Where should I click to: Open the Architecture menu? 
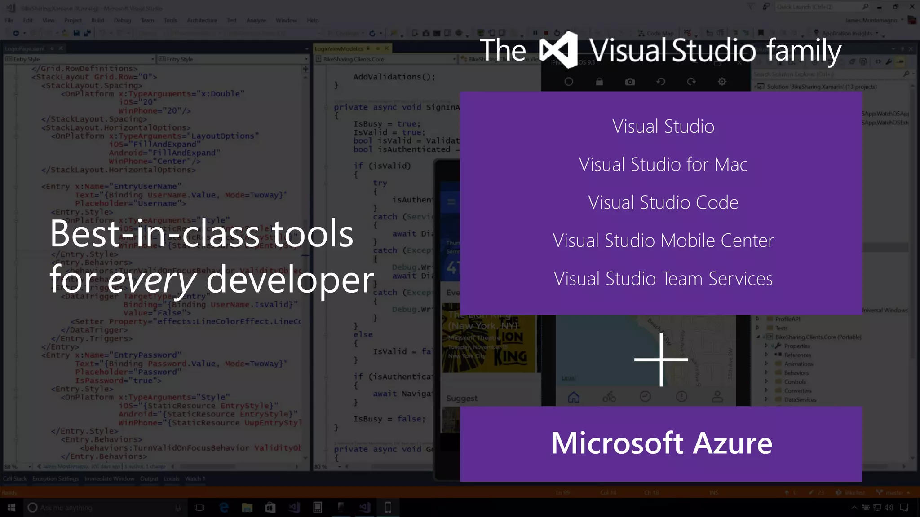click(202, 20)
